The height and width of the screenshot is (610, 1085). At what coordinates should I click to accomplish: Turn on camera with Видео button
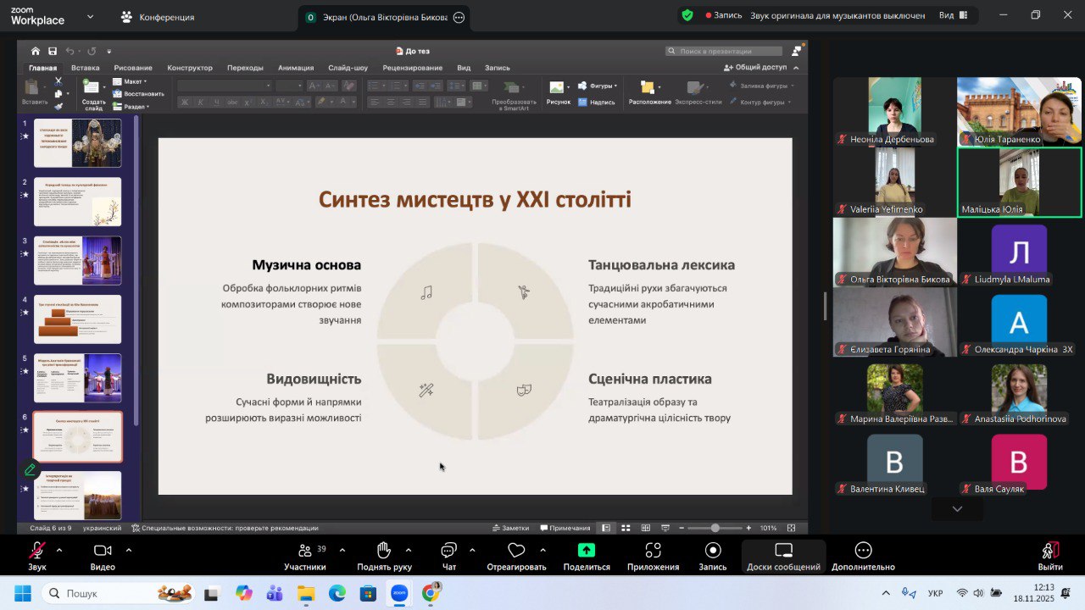tap(103, 552)
